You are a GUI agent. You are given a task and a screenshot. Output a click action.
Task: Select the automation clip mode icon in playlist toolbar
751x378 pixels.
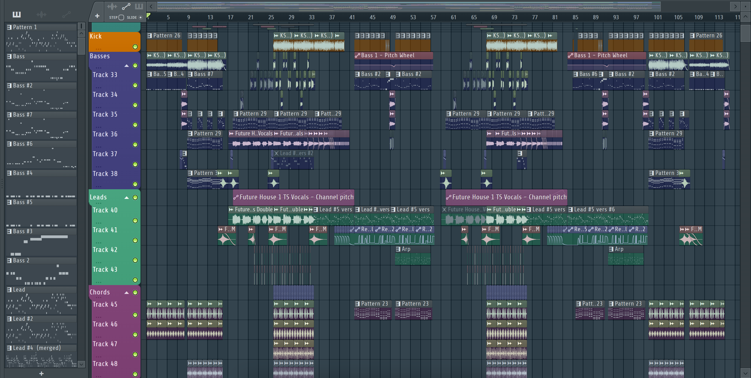point(126,7)
